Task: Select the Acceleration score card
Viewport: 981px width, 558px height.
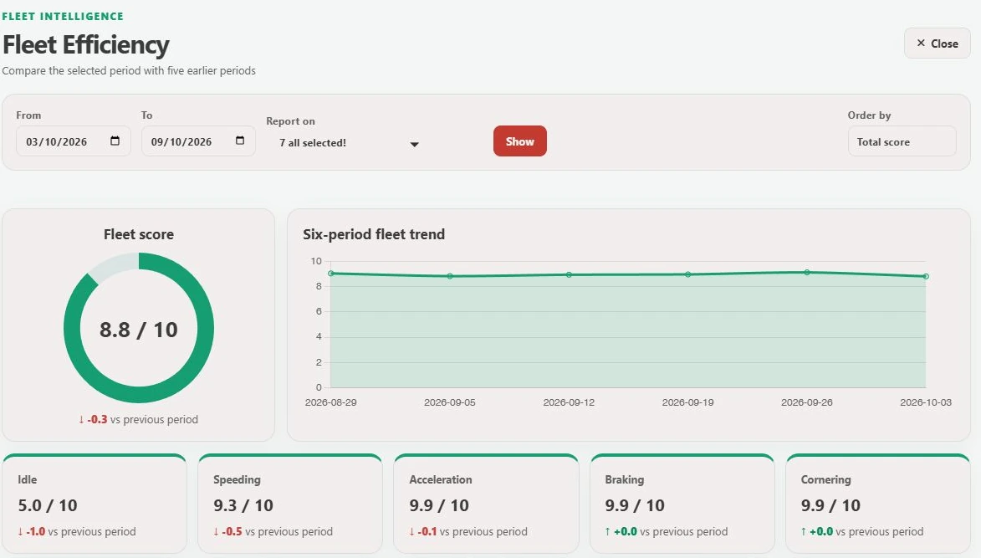Action: 486,504
